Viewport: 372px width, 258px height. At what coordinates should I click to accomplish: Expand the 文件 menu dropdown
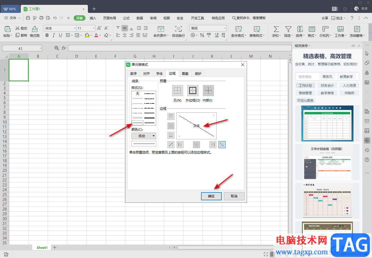(x=20, y=18)
